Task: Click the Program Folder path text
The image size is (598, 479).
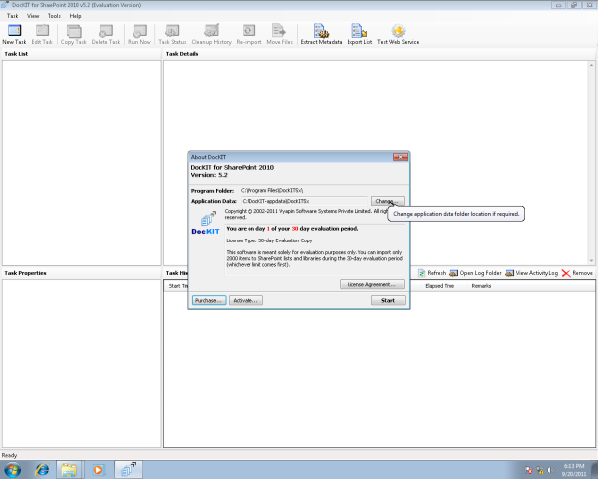Action: point(271,190)
